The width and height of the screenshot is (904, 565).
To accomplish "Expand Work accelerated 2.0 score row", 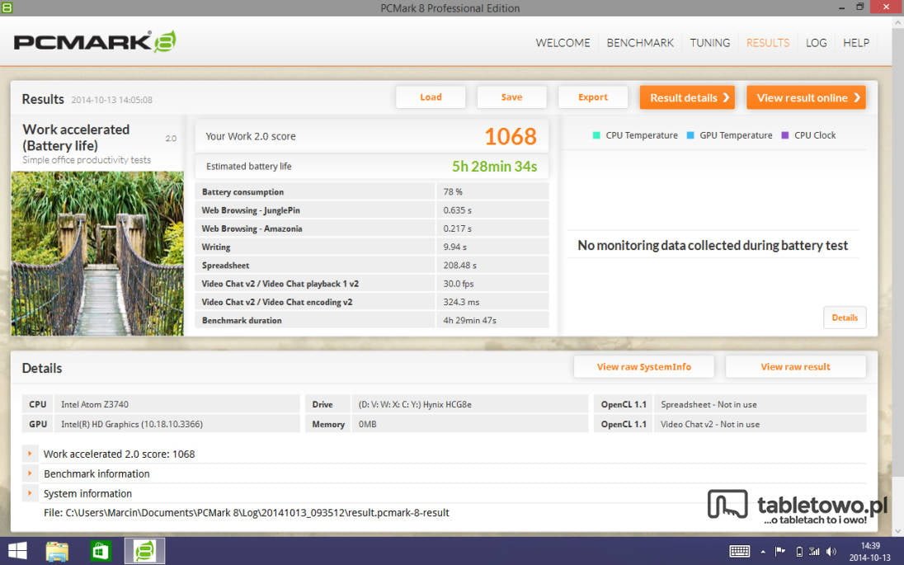I will click(30, 454).
